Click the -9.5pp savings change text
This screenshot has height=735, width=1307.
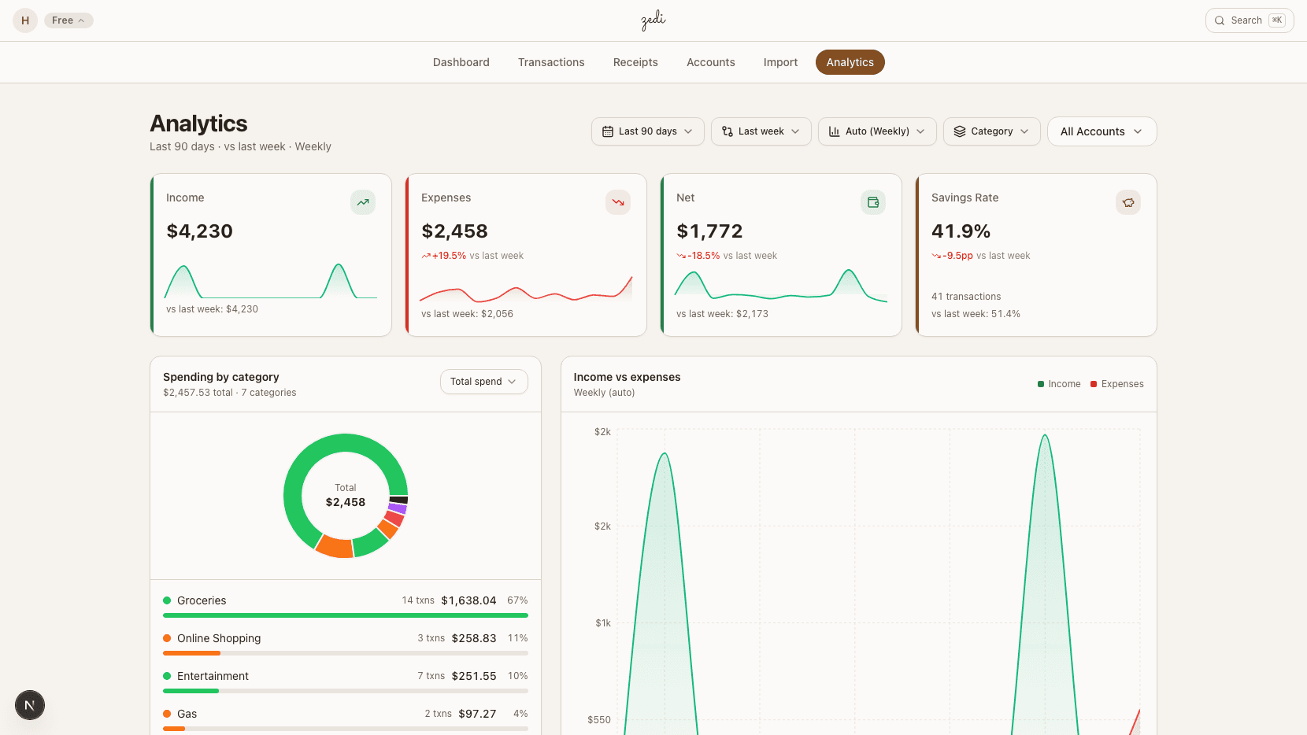pos(958,256)
